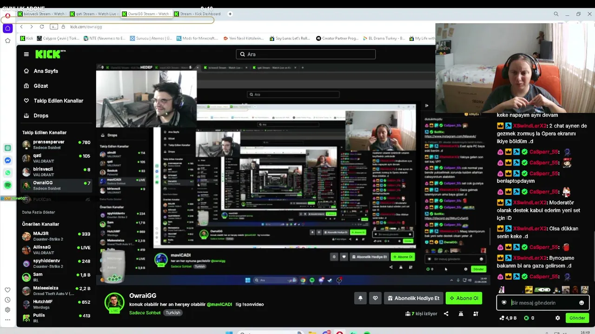
Task: Toggle notification bell for OwraiGG
Action: pyautogui.click(x=360, y=298)
